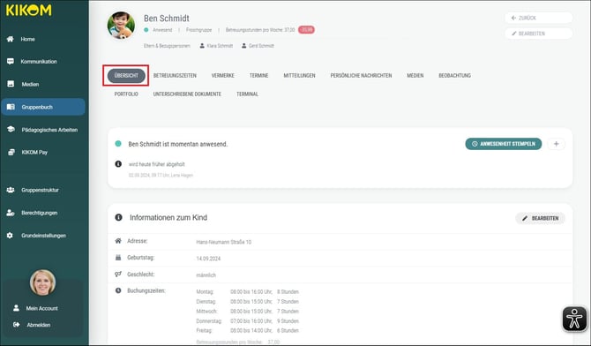Click the Mein Account link

pyautogui.click(x=41, y=308)
